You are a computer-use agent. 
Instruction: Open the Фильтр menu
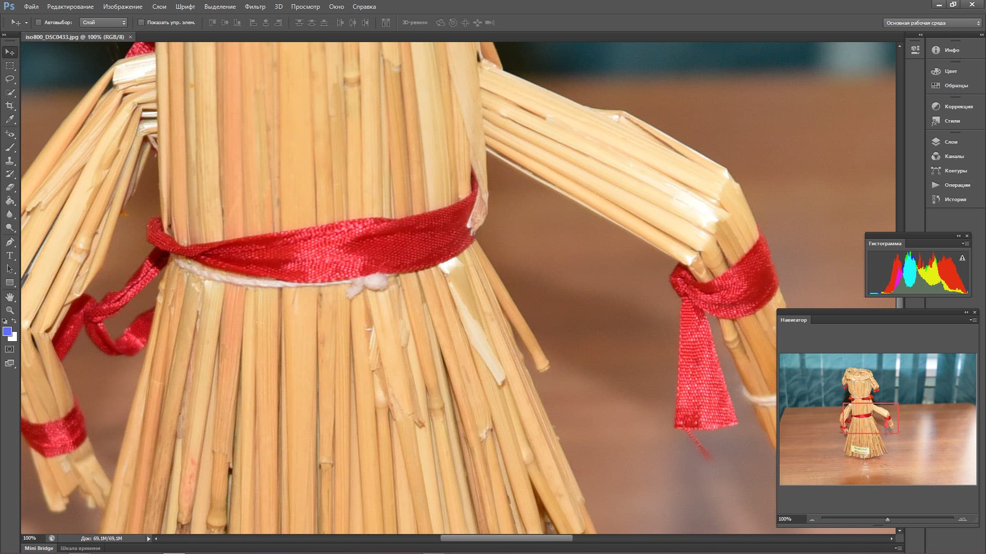pos(255,7)
